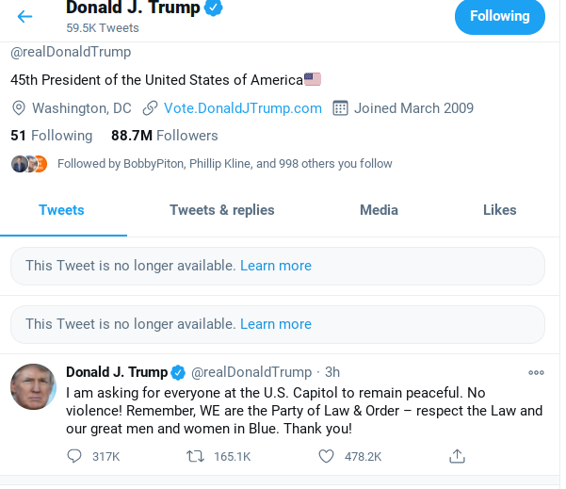Screen dimensions: 566x489
Task: Click Learn more on the second unavailable tweet
Action: (x=276, y=324)
